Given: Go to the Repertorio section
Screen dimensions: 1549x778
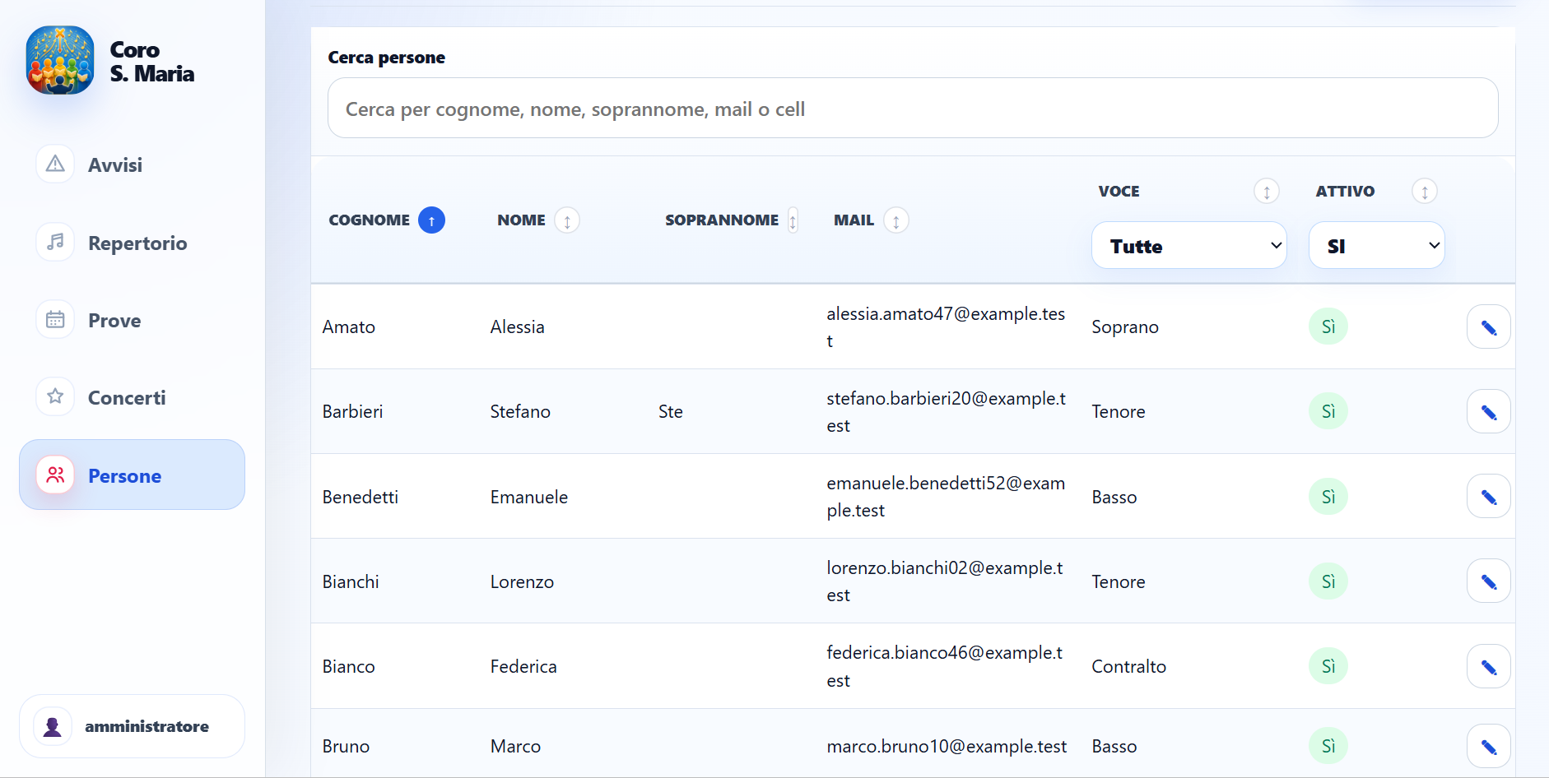Looking at the screenshot, I should 132,243.
